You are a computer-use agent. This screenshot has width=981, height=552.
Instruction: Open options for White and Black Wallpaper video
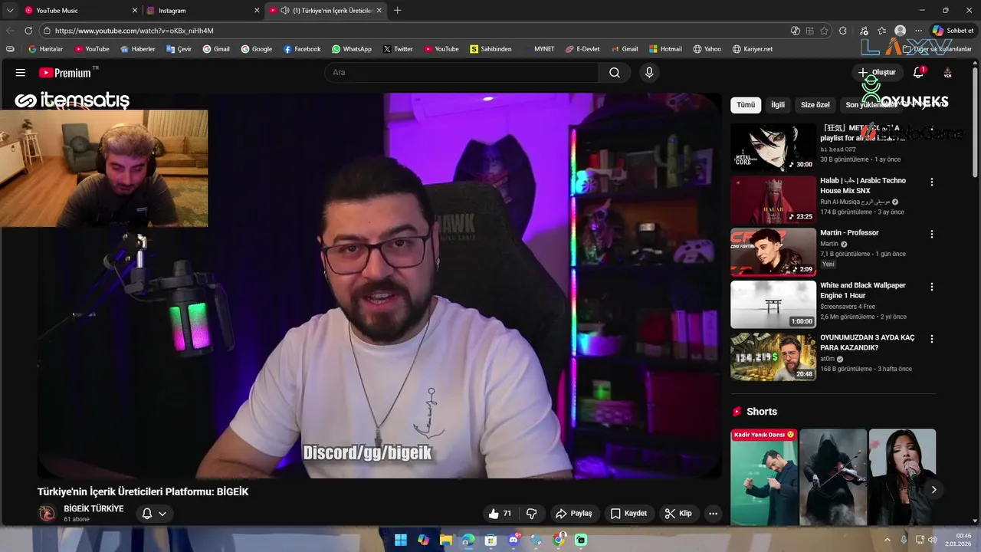[932, 287]
